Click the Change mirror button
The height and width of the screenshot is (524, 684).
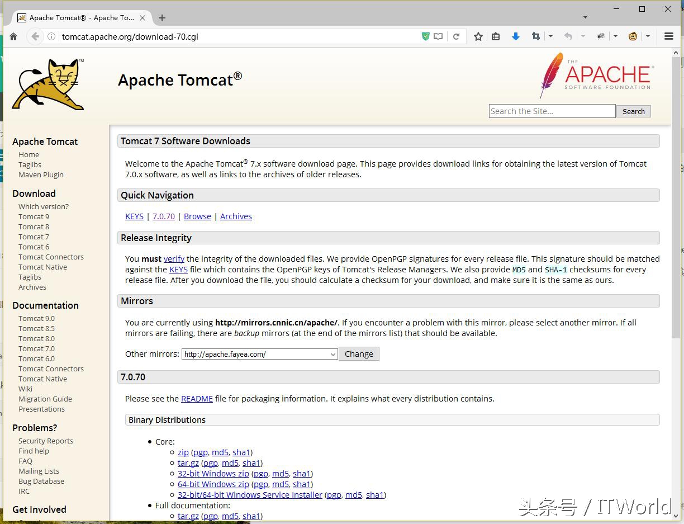tap(359, 354)
